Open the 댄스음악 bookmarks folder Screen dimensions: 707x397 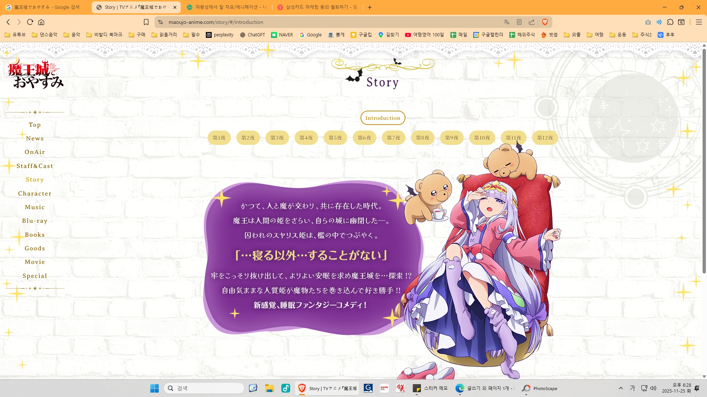45,35
